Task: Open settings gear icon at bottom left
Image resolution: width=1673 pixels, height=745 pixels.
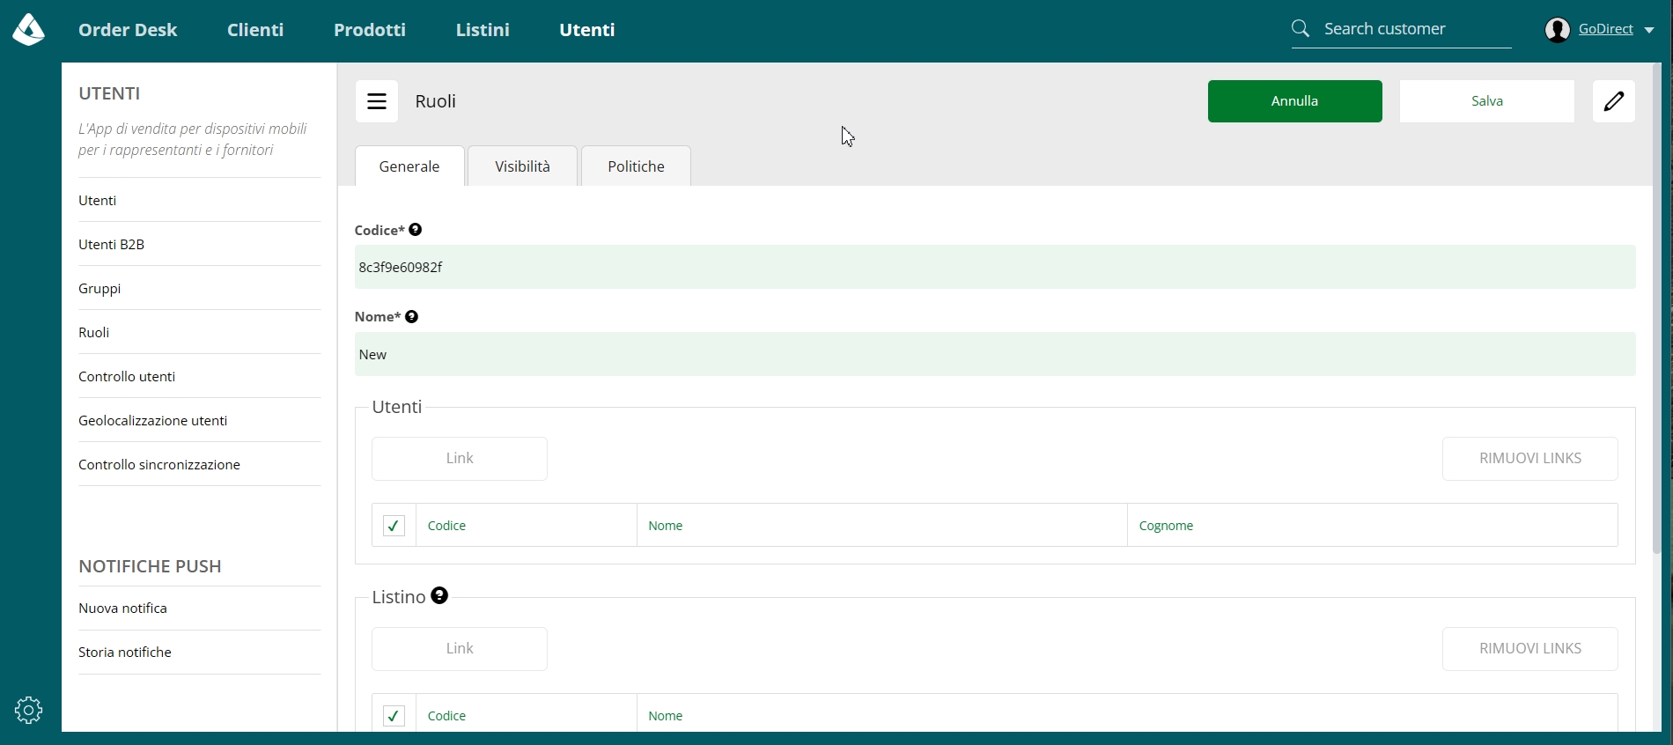Action: click(28, 710)
